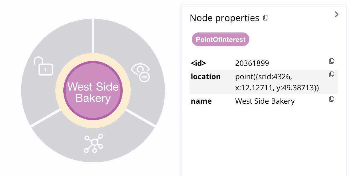Click the "West Side Bakery" name value

coord(265,101)
